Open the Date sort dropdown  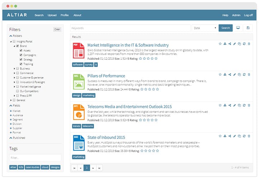[205, 28]
